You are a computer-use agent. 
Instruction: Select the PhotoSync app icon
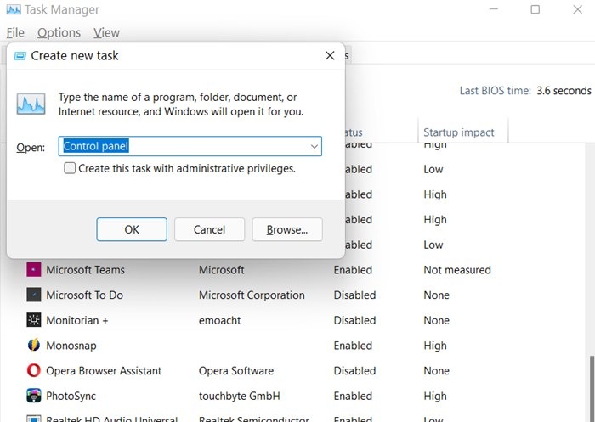tap(34, 396)
